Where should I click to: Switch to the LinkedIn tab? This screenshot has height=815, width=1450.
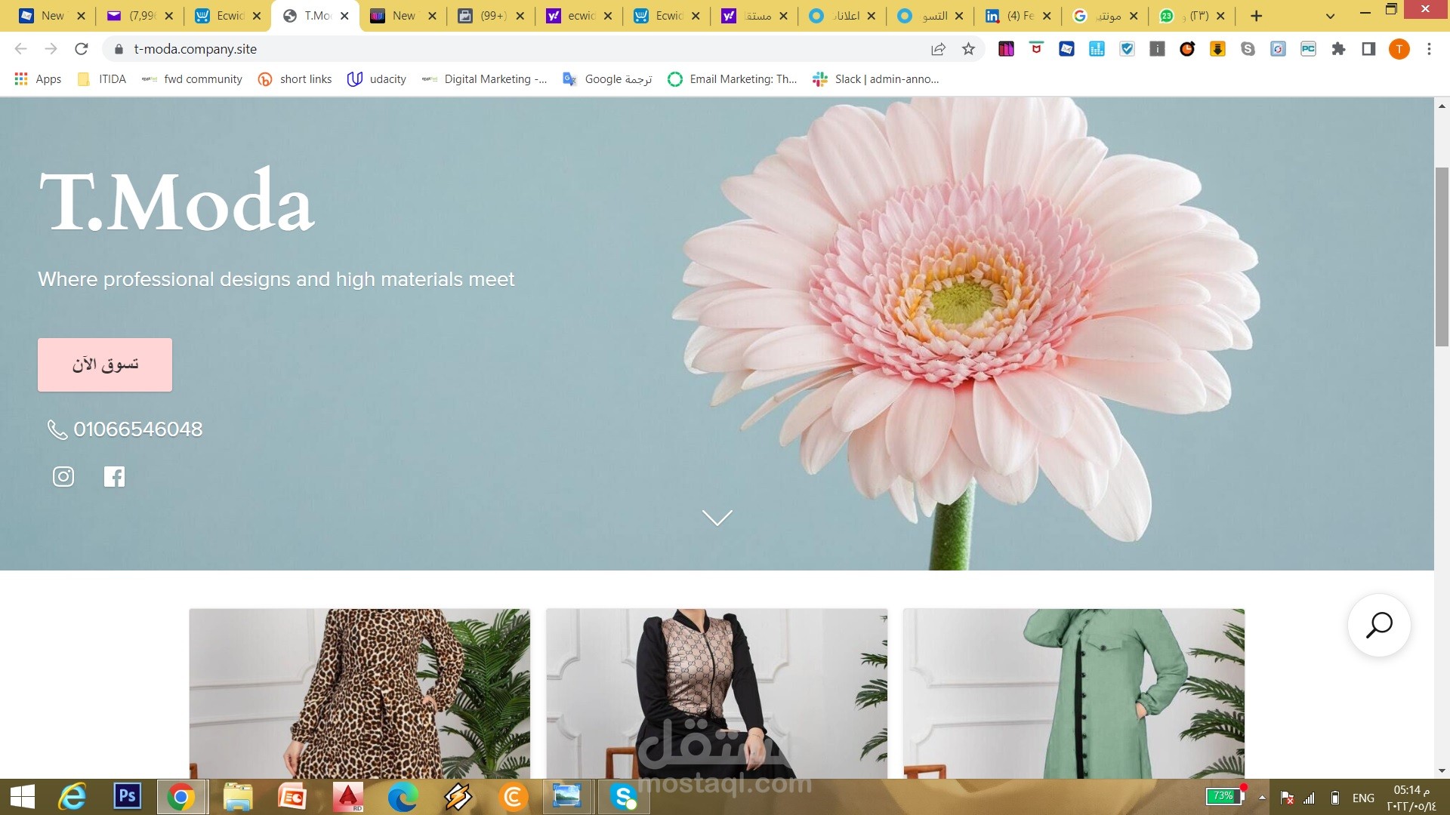click(x=1017, y=16)
